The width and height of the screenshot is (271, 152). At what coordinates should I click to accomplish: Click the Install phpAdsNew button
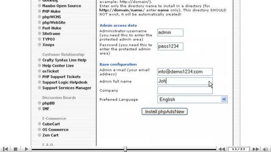tap(165, 111)
